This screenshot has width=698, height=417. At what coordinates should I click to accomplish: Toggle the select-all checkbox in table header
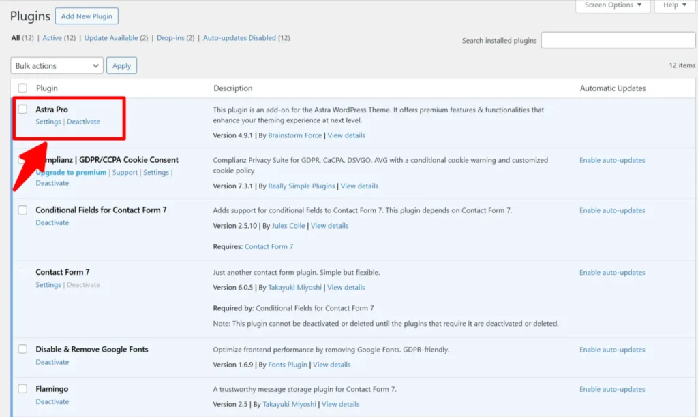[x=23, y=88]
